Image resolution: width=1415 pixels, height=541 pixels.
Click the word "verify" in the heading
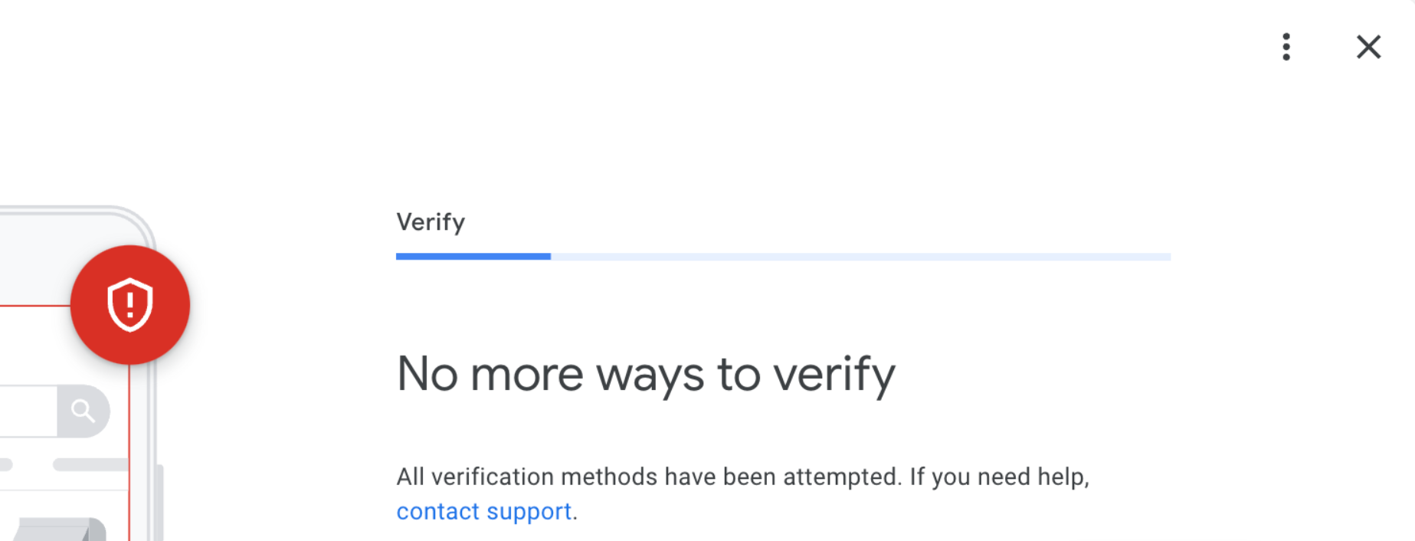point(834,375)
